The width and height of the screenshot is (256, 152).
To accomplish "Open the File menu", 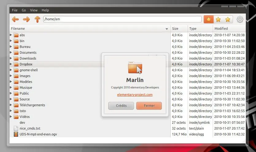I will [x=15, y=10].
